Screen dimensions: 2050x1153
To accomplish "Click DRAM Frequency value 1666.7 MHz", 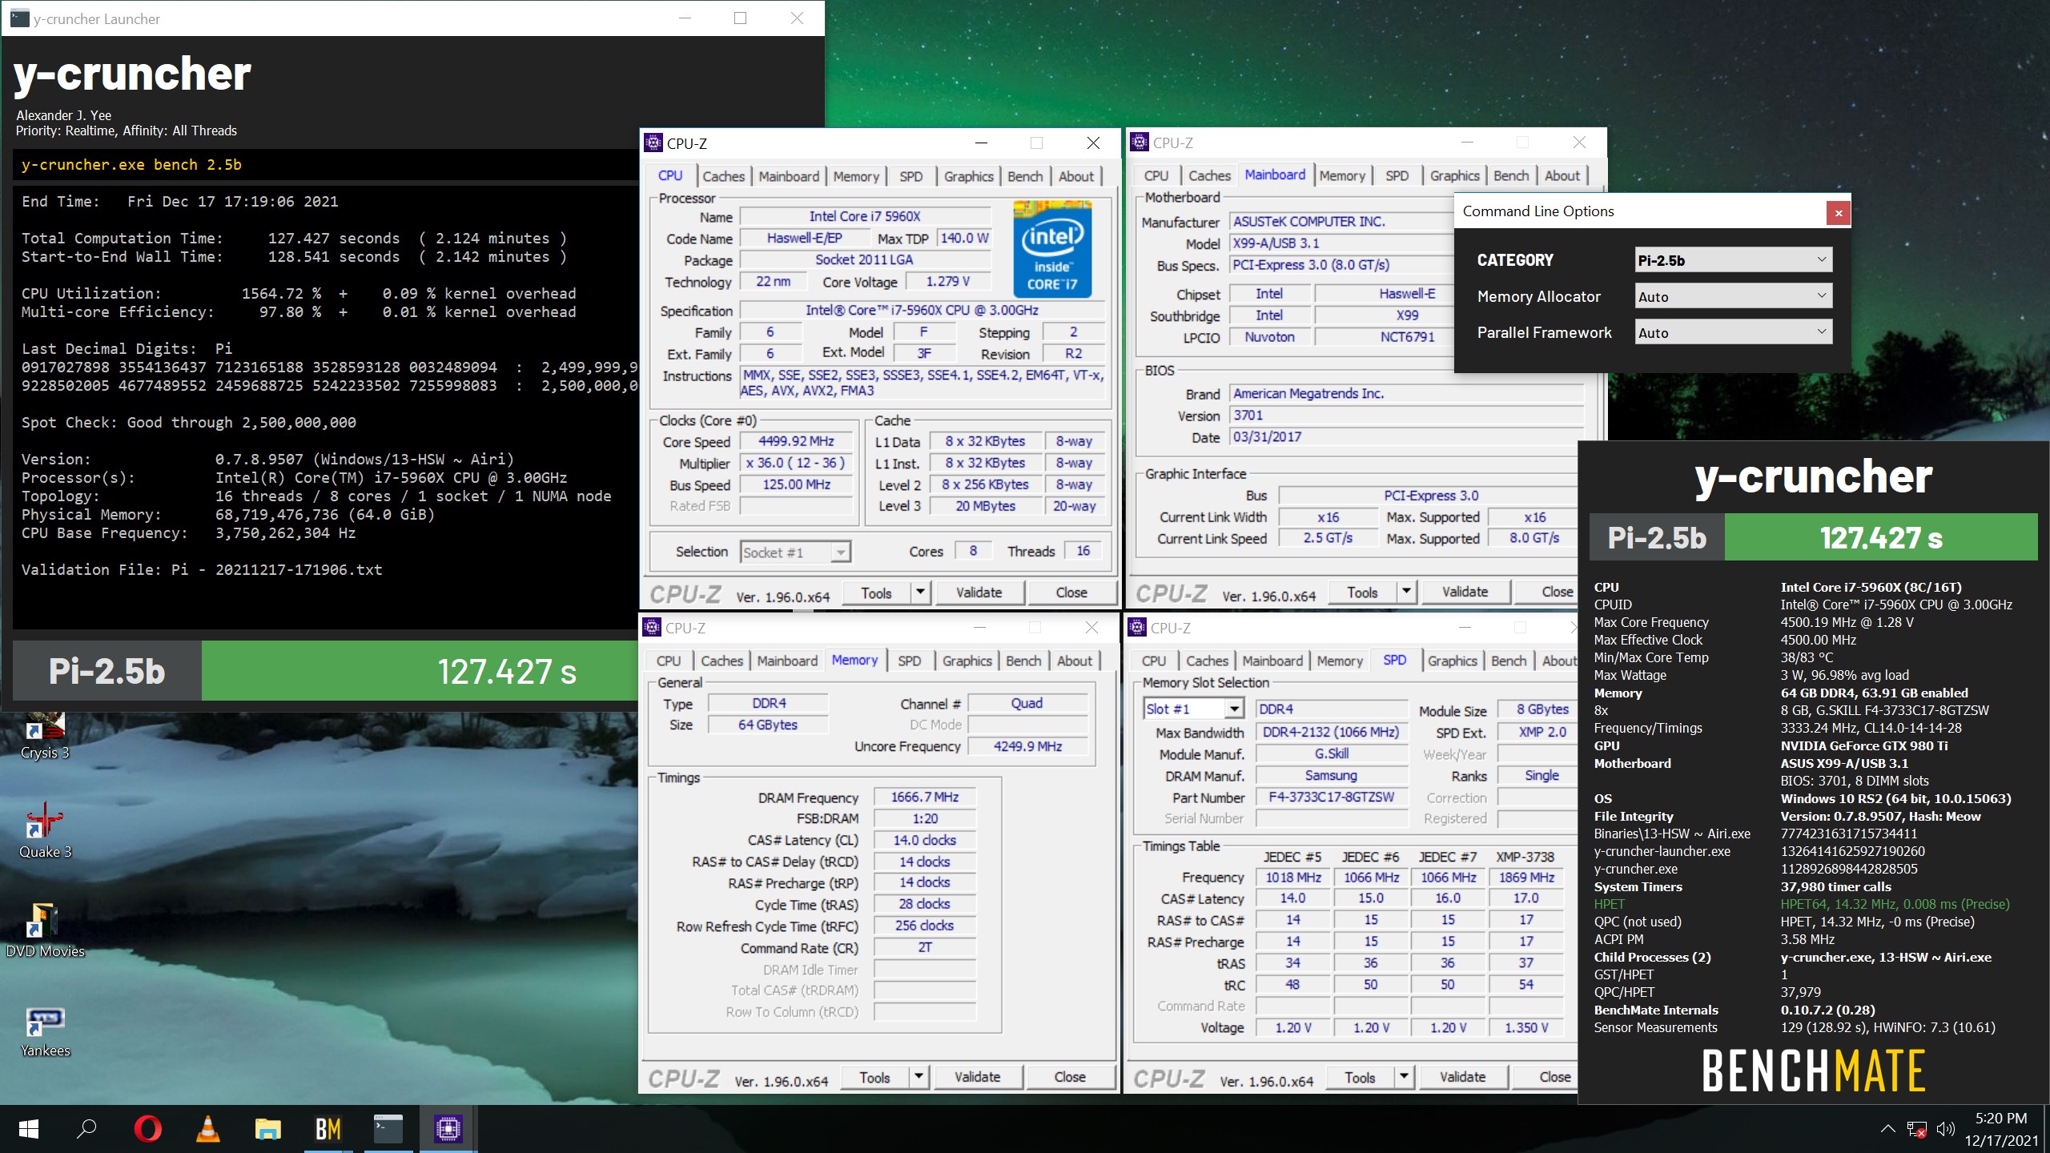I will (x=924, y=797).
